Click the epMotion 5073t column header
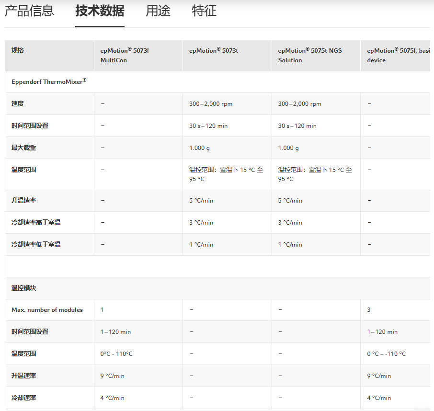 click(214, 51)
